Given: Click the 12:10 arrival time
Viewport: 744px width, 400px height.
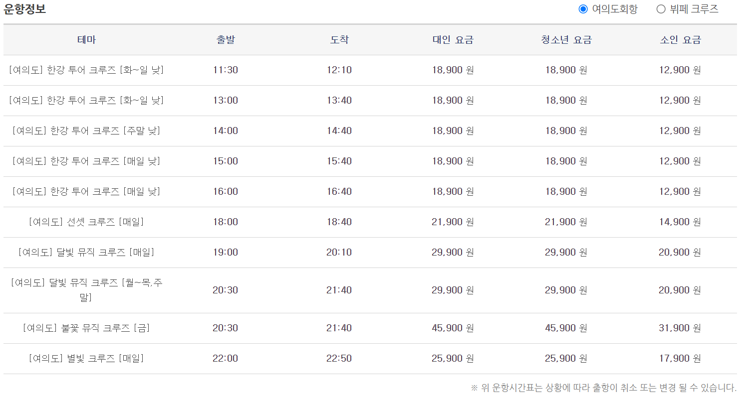Looking at the screenshot, I should click(339, 70).
